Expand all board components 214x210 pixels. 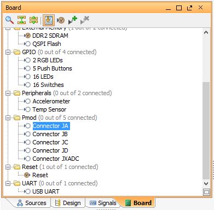coord(34,20)
